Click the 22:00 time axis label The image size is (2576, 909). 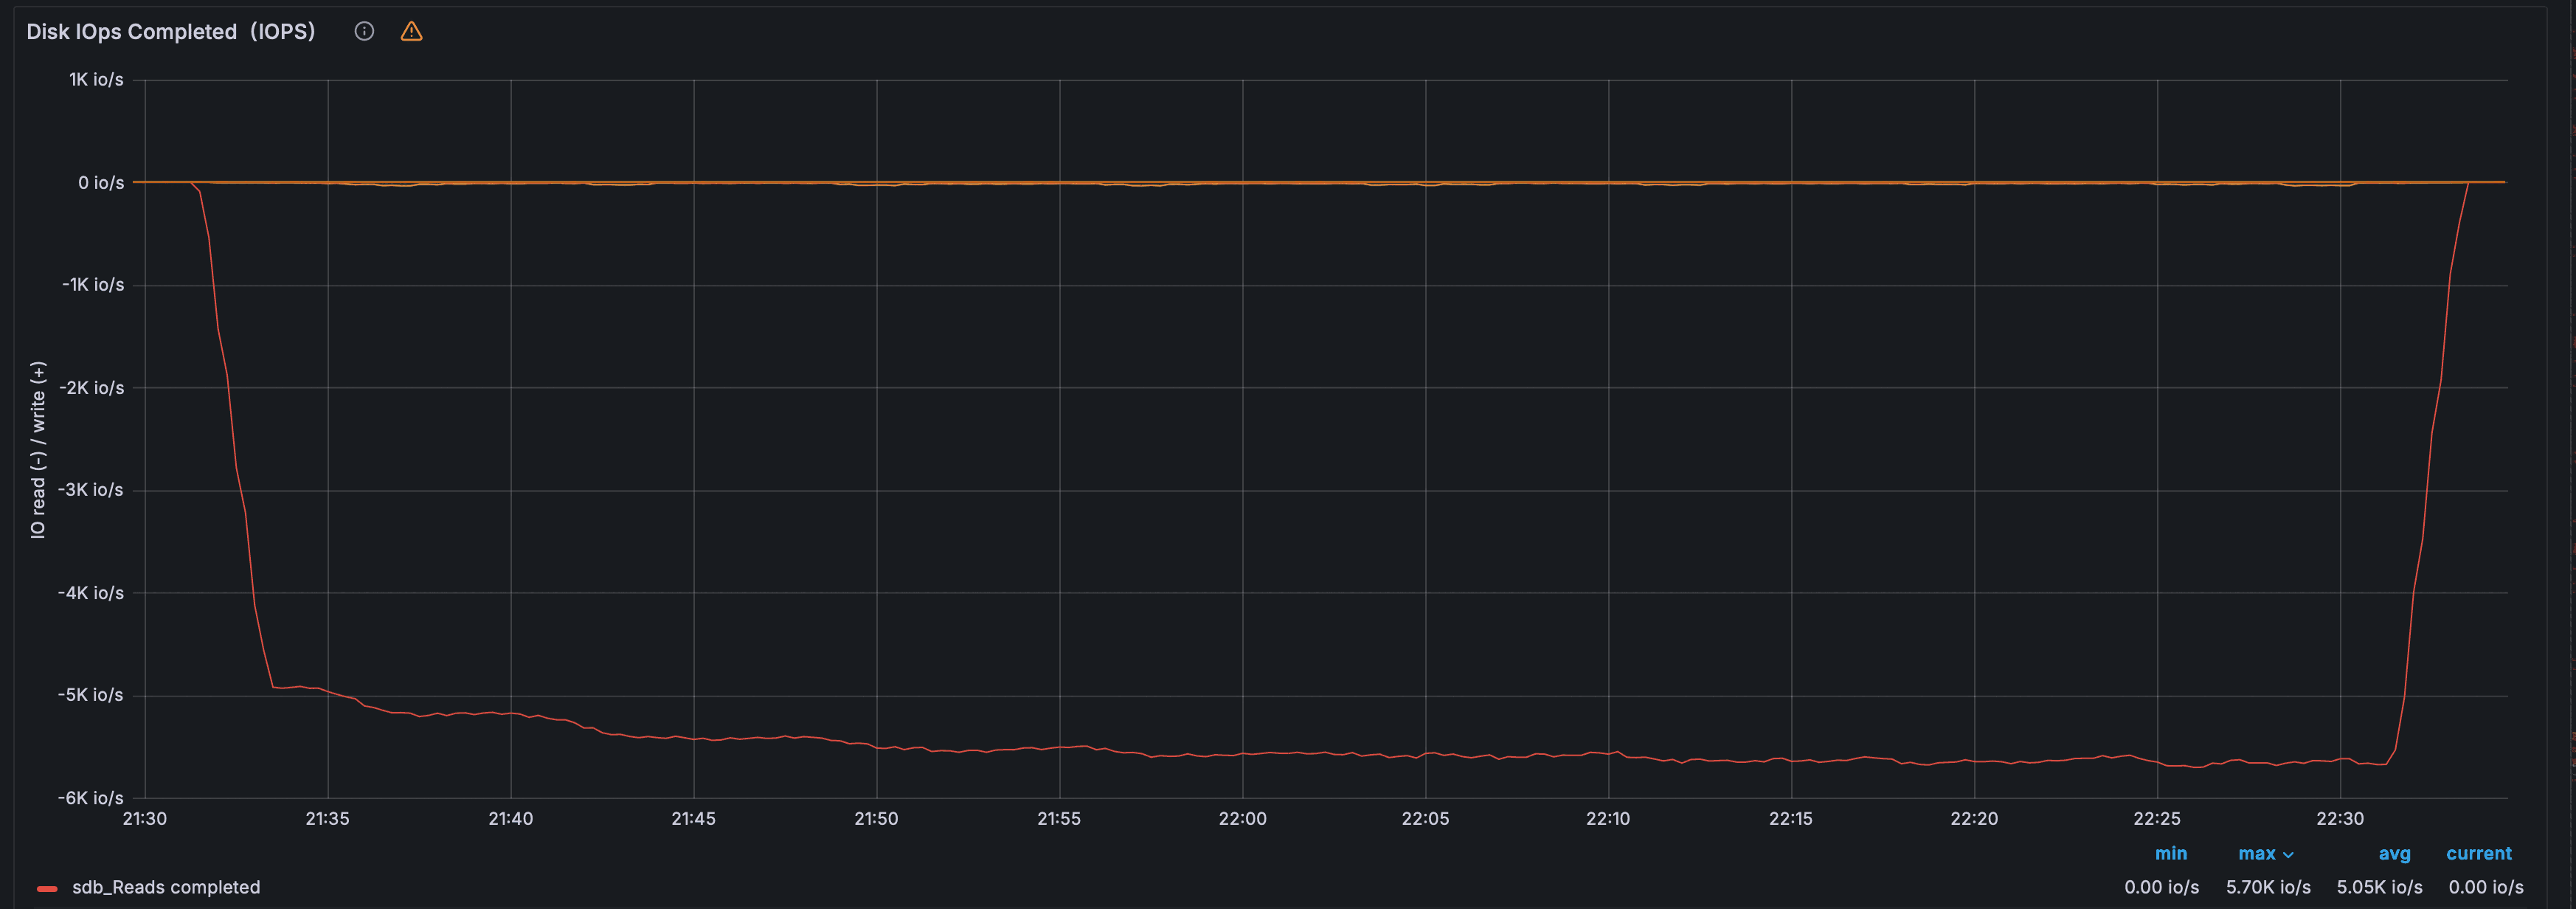[x=1242, y=818]
